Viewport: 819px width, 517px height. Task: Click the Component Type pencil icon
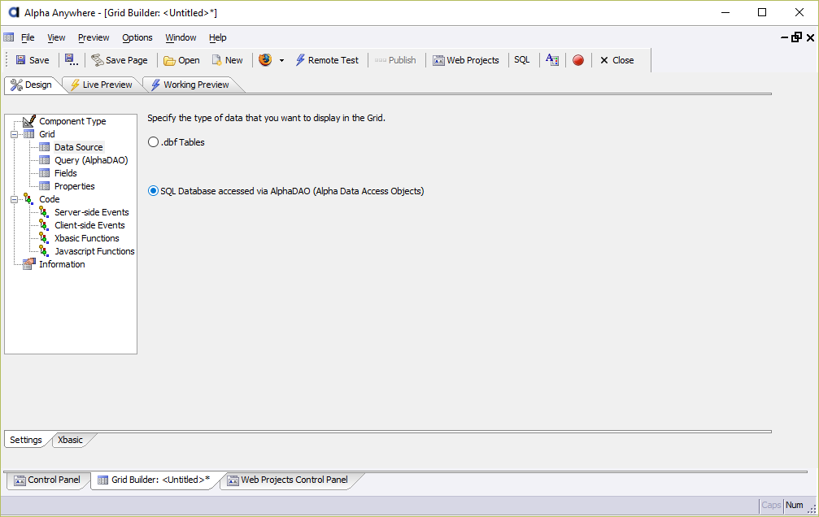tap(29, 121)
